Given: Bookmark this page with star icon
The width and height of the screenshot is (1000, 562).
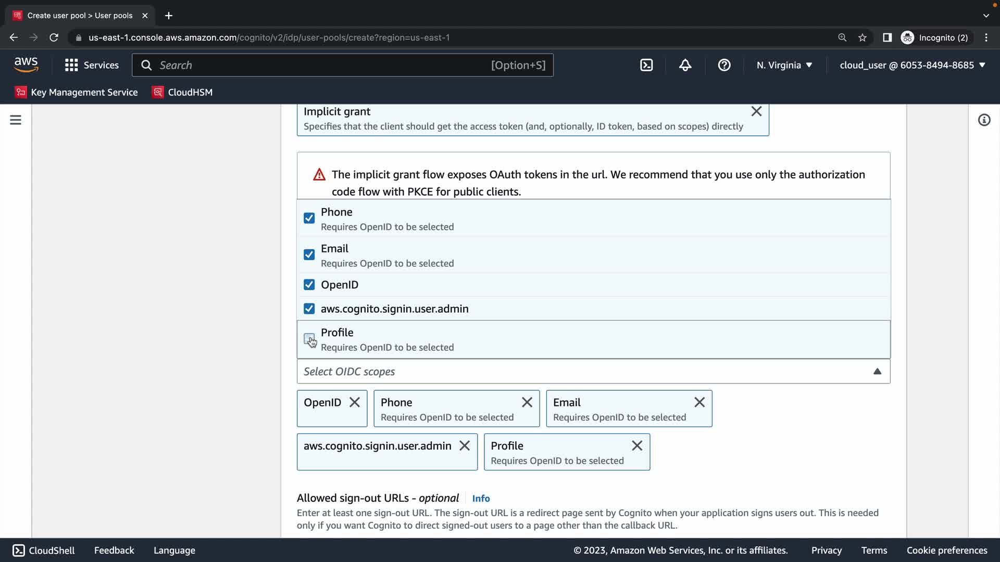Looking at the screenshot, I should (x=863, y=37).
